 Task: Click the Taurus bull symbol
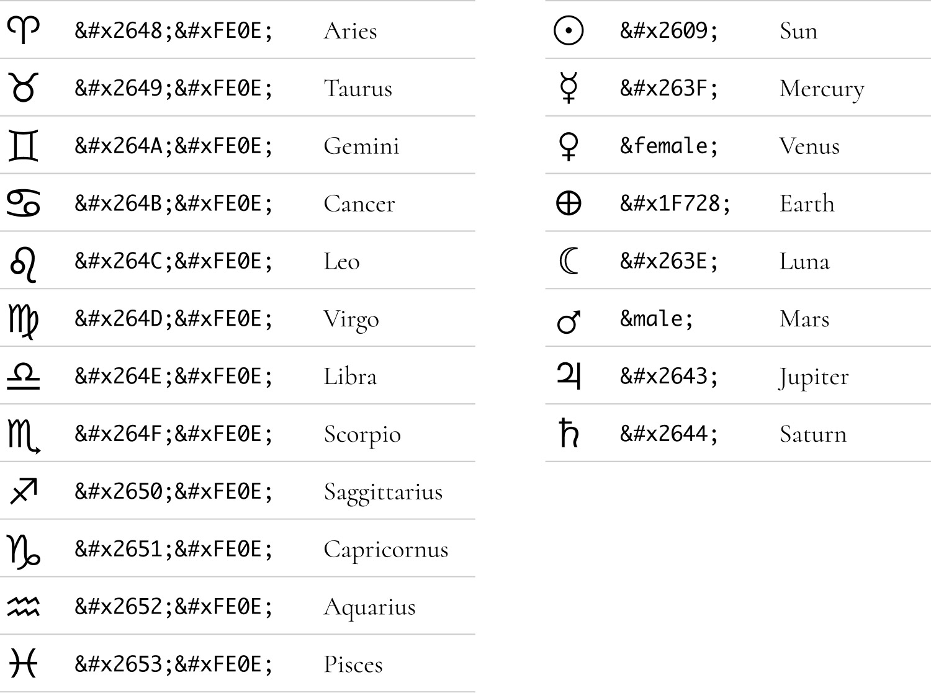pyautogui.click(x=24, y=87)
